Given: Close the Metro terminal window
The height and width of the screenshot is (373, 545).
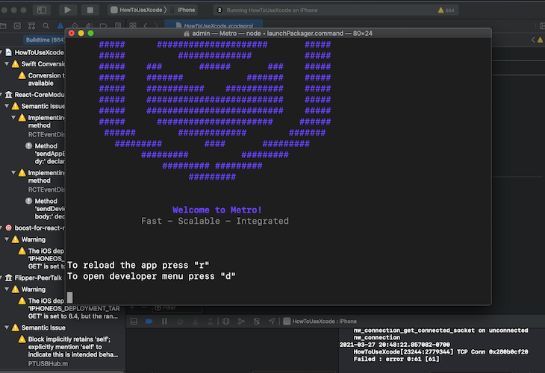Looking at the screenshot, I should point(71,34).
